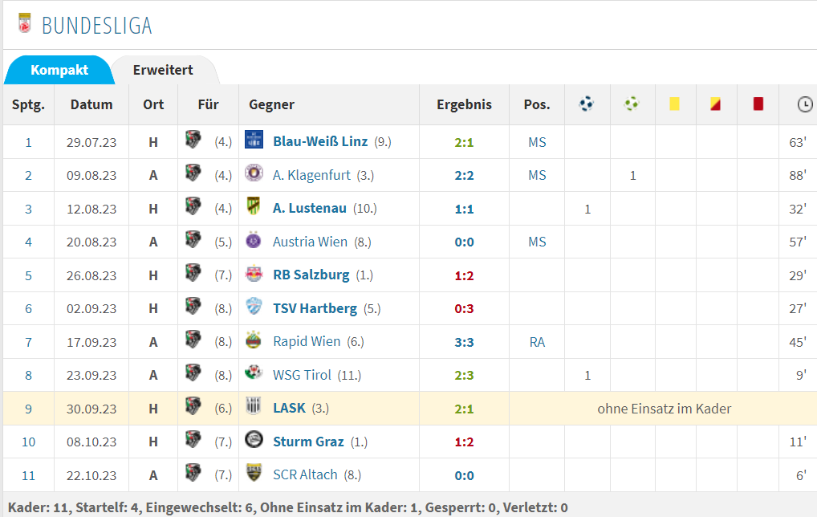Click the assists green ball icon header

point(632,104)
